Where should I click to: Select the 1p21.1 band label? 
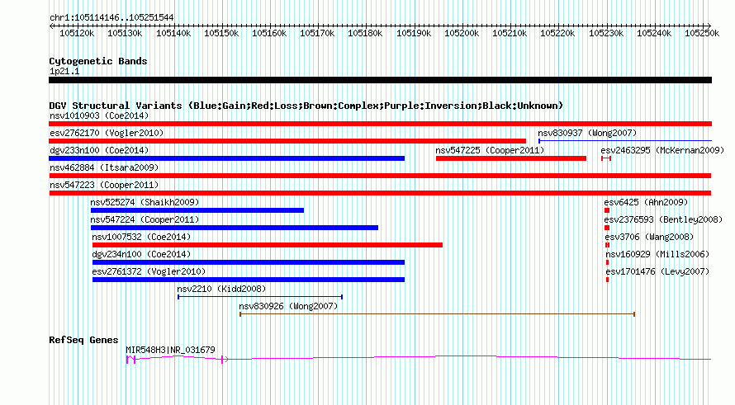pyautogui.click(x=64, y=71)
